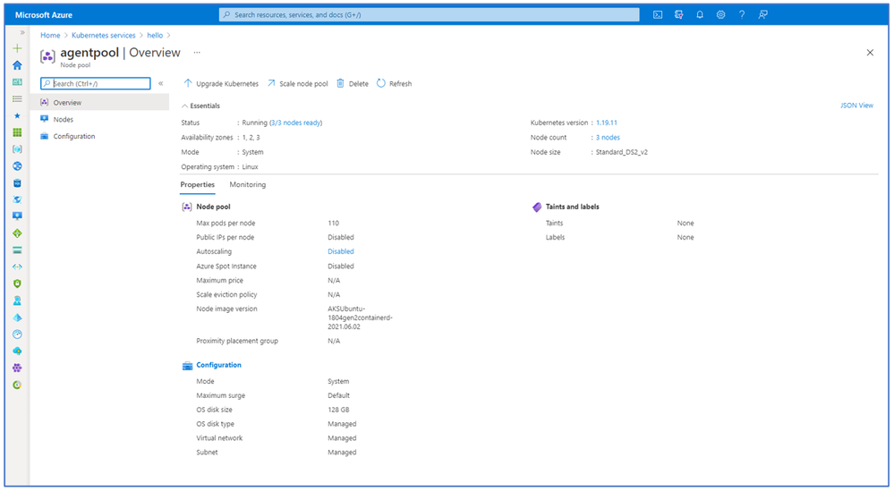Click Home in the breadcrumb

click(x=50, y=35)
